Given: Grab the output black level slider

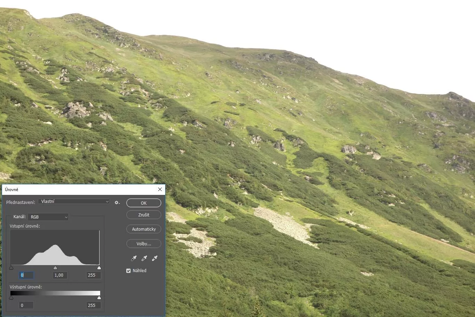Looking at the screenshot, I should click(x=11, y=298).
